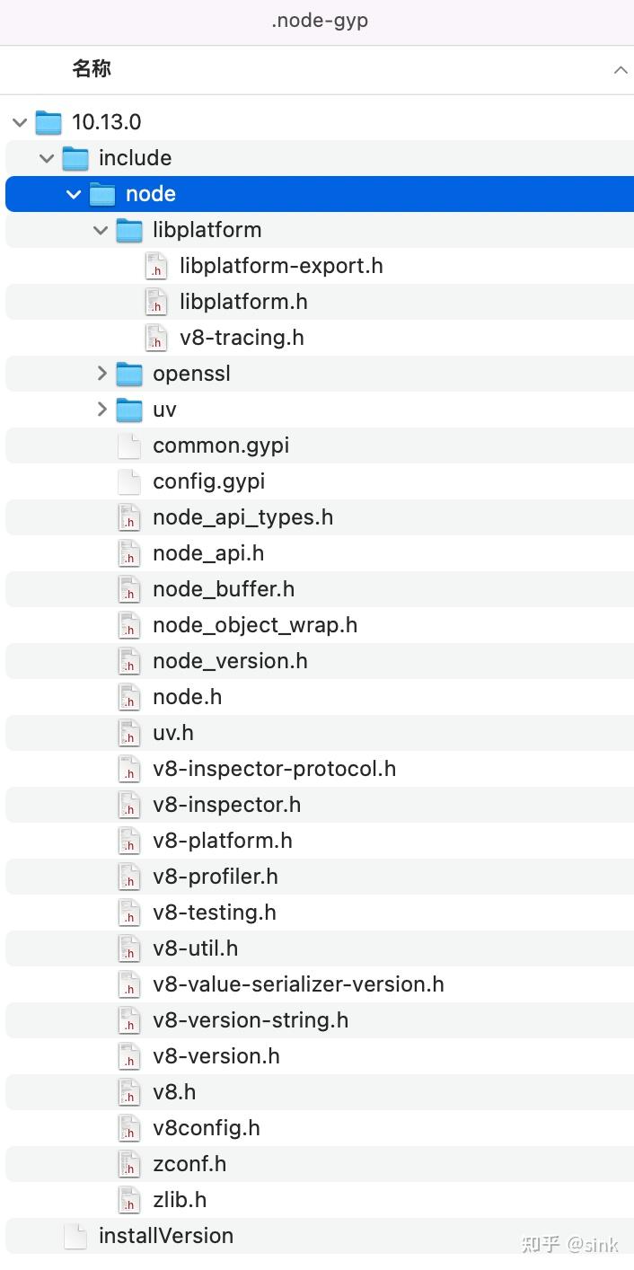Image resolution: width=634 pixels, height=1270 pixels.
Task: Click the file icon for installVersion
Action: click(75, 1236)
